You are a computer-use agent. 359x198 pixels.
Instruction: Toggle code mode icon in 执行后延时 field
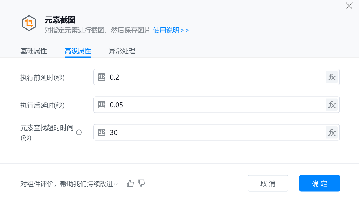coord(102,105)
